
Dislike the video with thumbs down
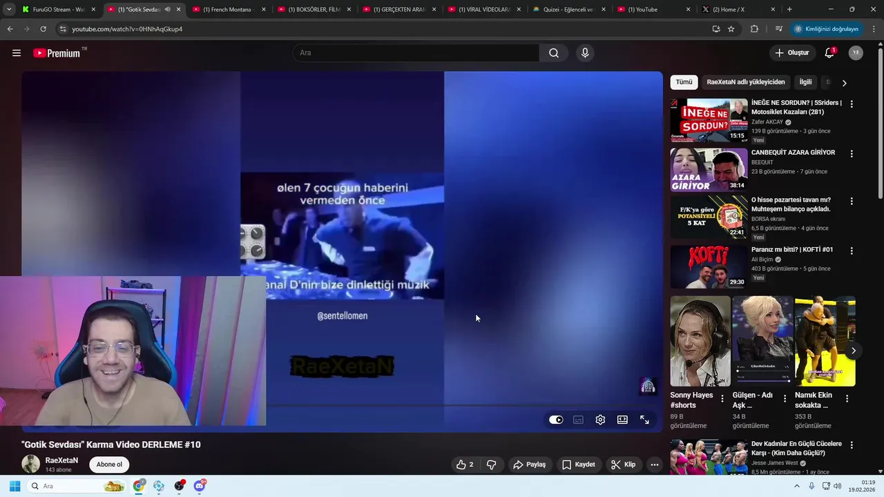pyautogui.click(x=492, y=465)
